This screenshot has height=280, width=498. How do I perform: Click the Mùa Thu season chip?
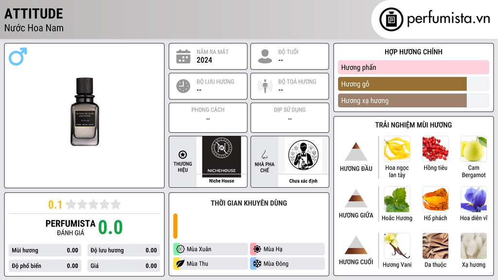(211, 263)
